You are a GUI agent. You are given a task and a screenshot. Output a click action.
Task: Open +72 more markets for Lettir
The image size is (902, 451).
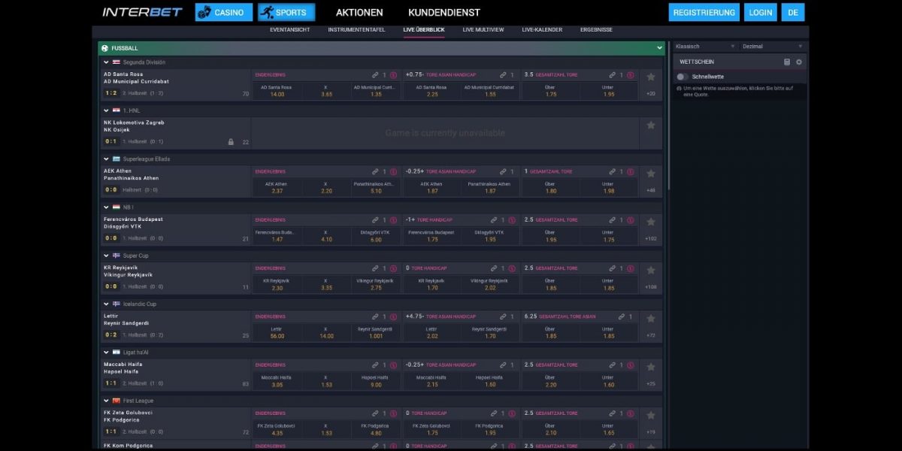(x=651, y=335)
